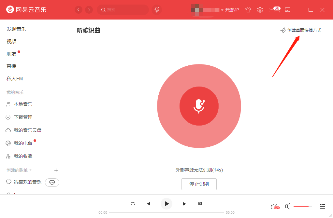The width and height of the screenshot is (333, 218).
Task: Open the listen-together NEW icon
Action: pyautogui.click(x=275, y=206)
